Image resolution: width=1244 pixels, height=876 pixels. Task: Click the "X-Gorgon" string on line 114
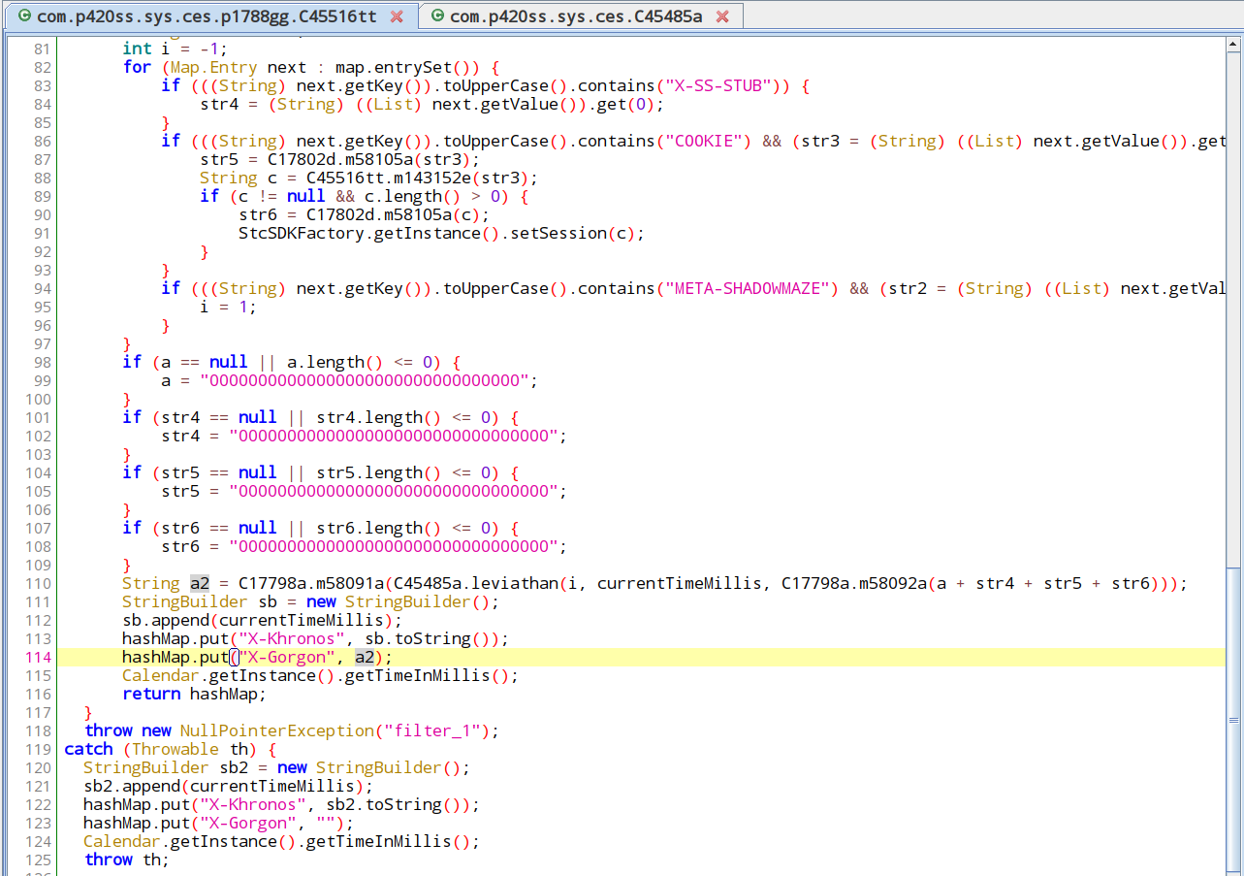(287, 658)
